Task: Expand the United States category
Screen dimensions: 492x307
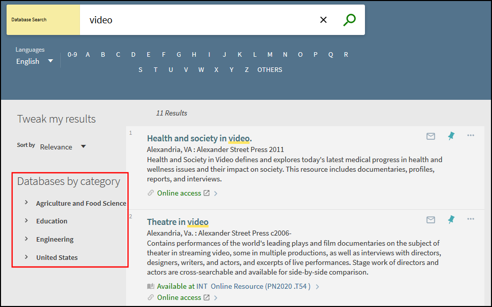Action: pyautogui.click(x=26, y=257)
